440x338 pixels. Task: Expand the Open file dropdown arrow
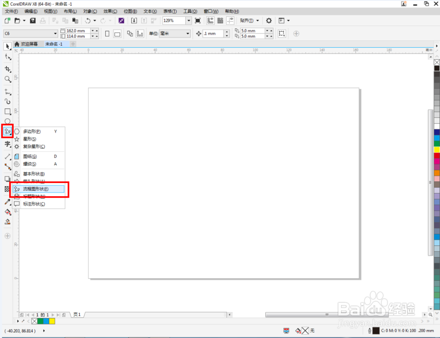[24, 21]
